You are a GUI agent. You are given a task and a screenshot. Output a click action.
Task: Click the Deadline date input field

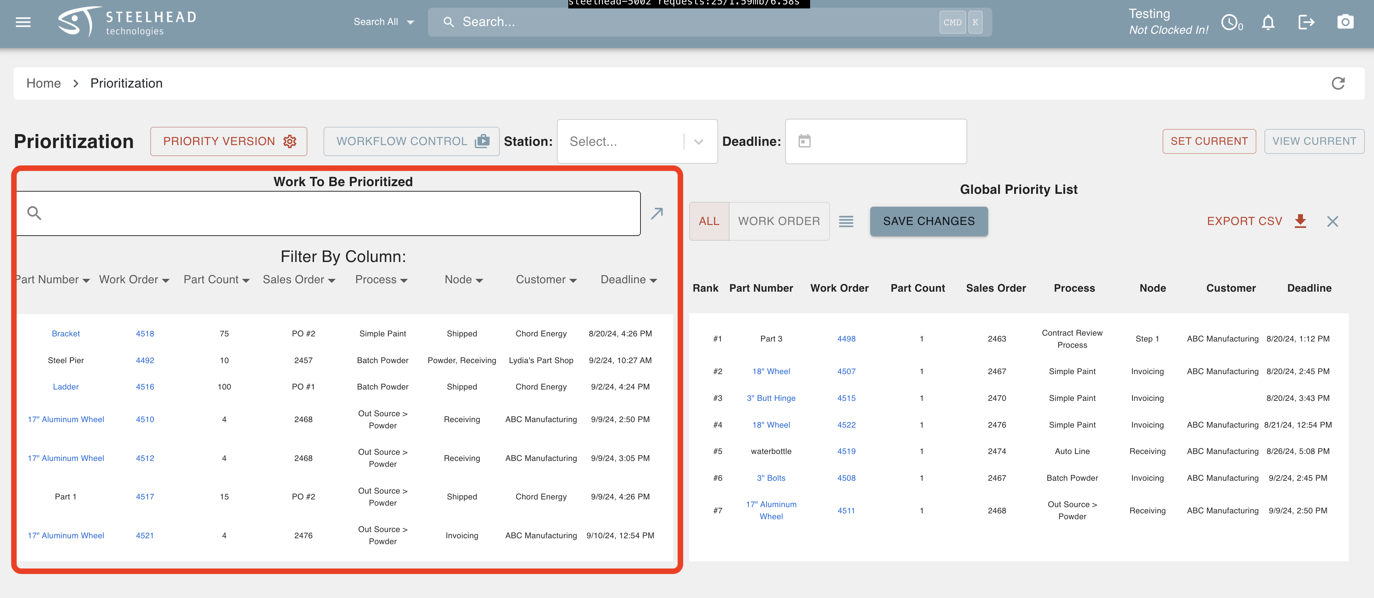pos(876,141)
